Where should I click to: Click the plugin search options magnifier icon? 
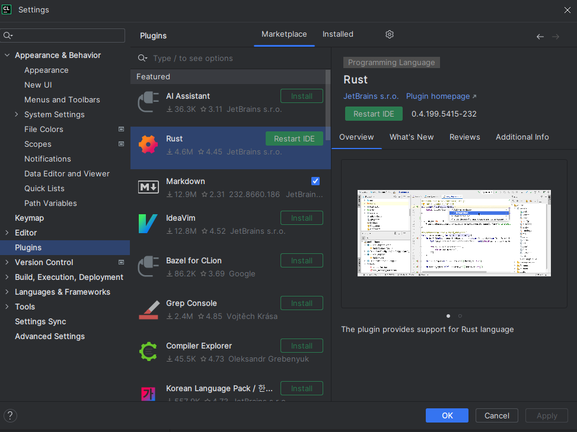tap(142, 58)
